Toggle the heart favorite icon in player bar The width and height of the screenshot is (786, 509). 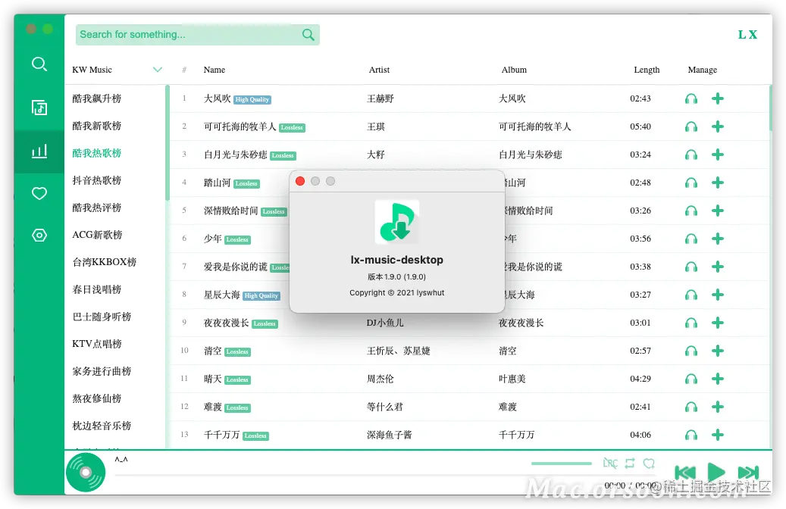pyautogui.click(x=649, y=463)
